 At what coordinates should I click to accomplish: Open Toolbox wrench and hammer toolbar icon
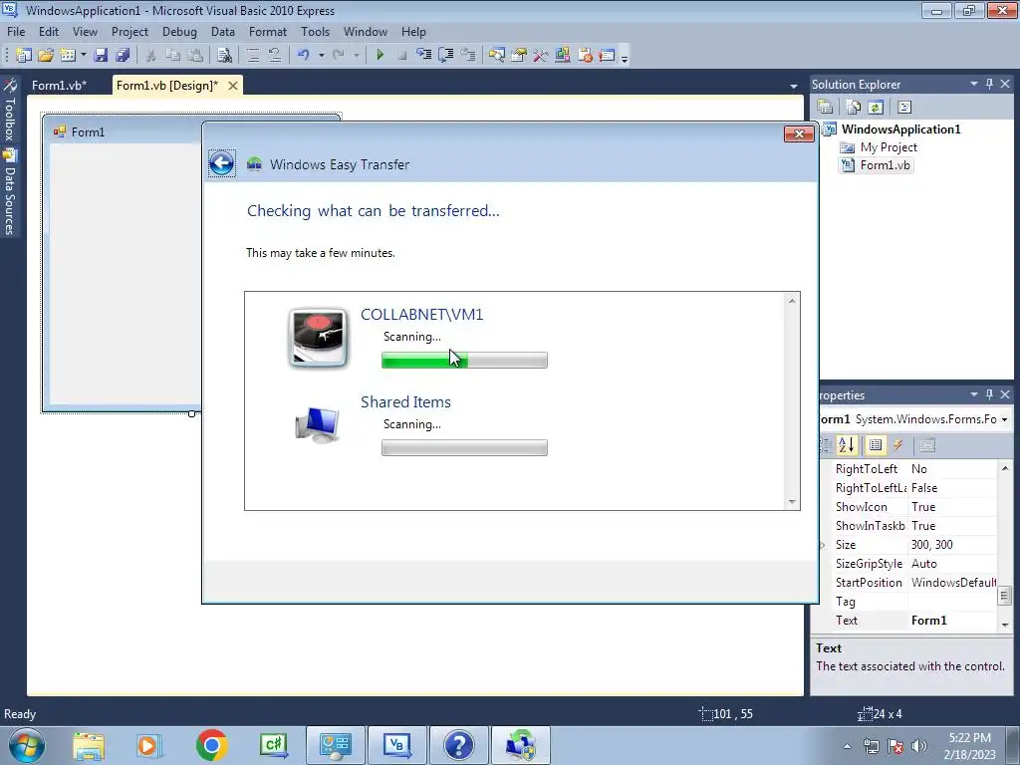541,56
